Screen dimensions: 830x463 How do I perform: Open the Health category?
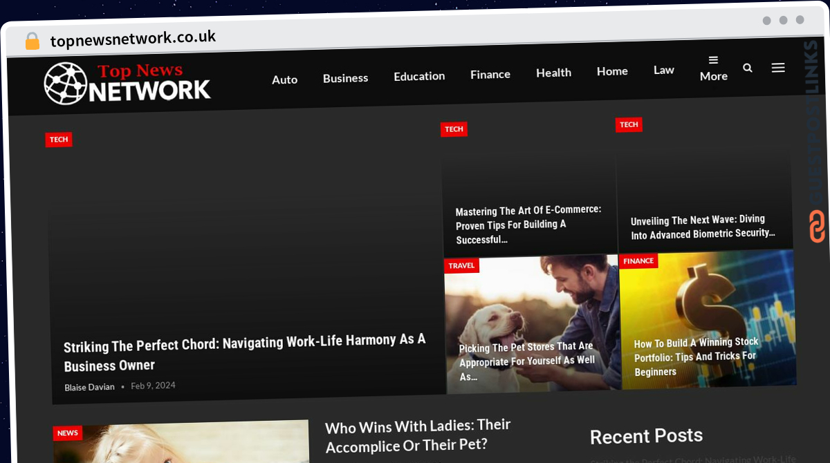click(553, 73)
